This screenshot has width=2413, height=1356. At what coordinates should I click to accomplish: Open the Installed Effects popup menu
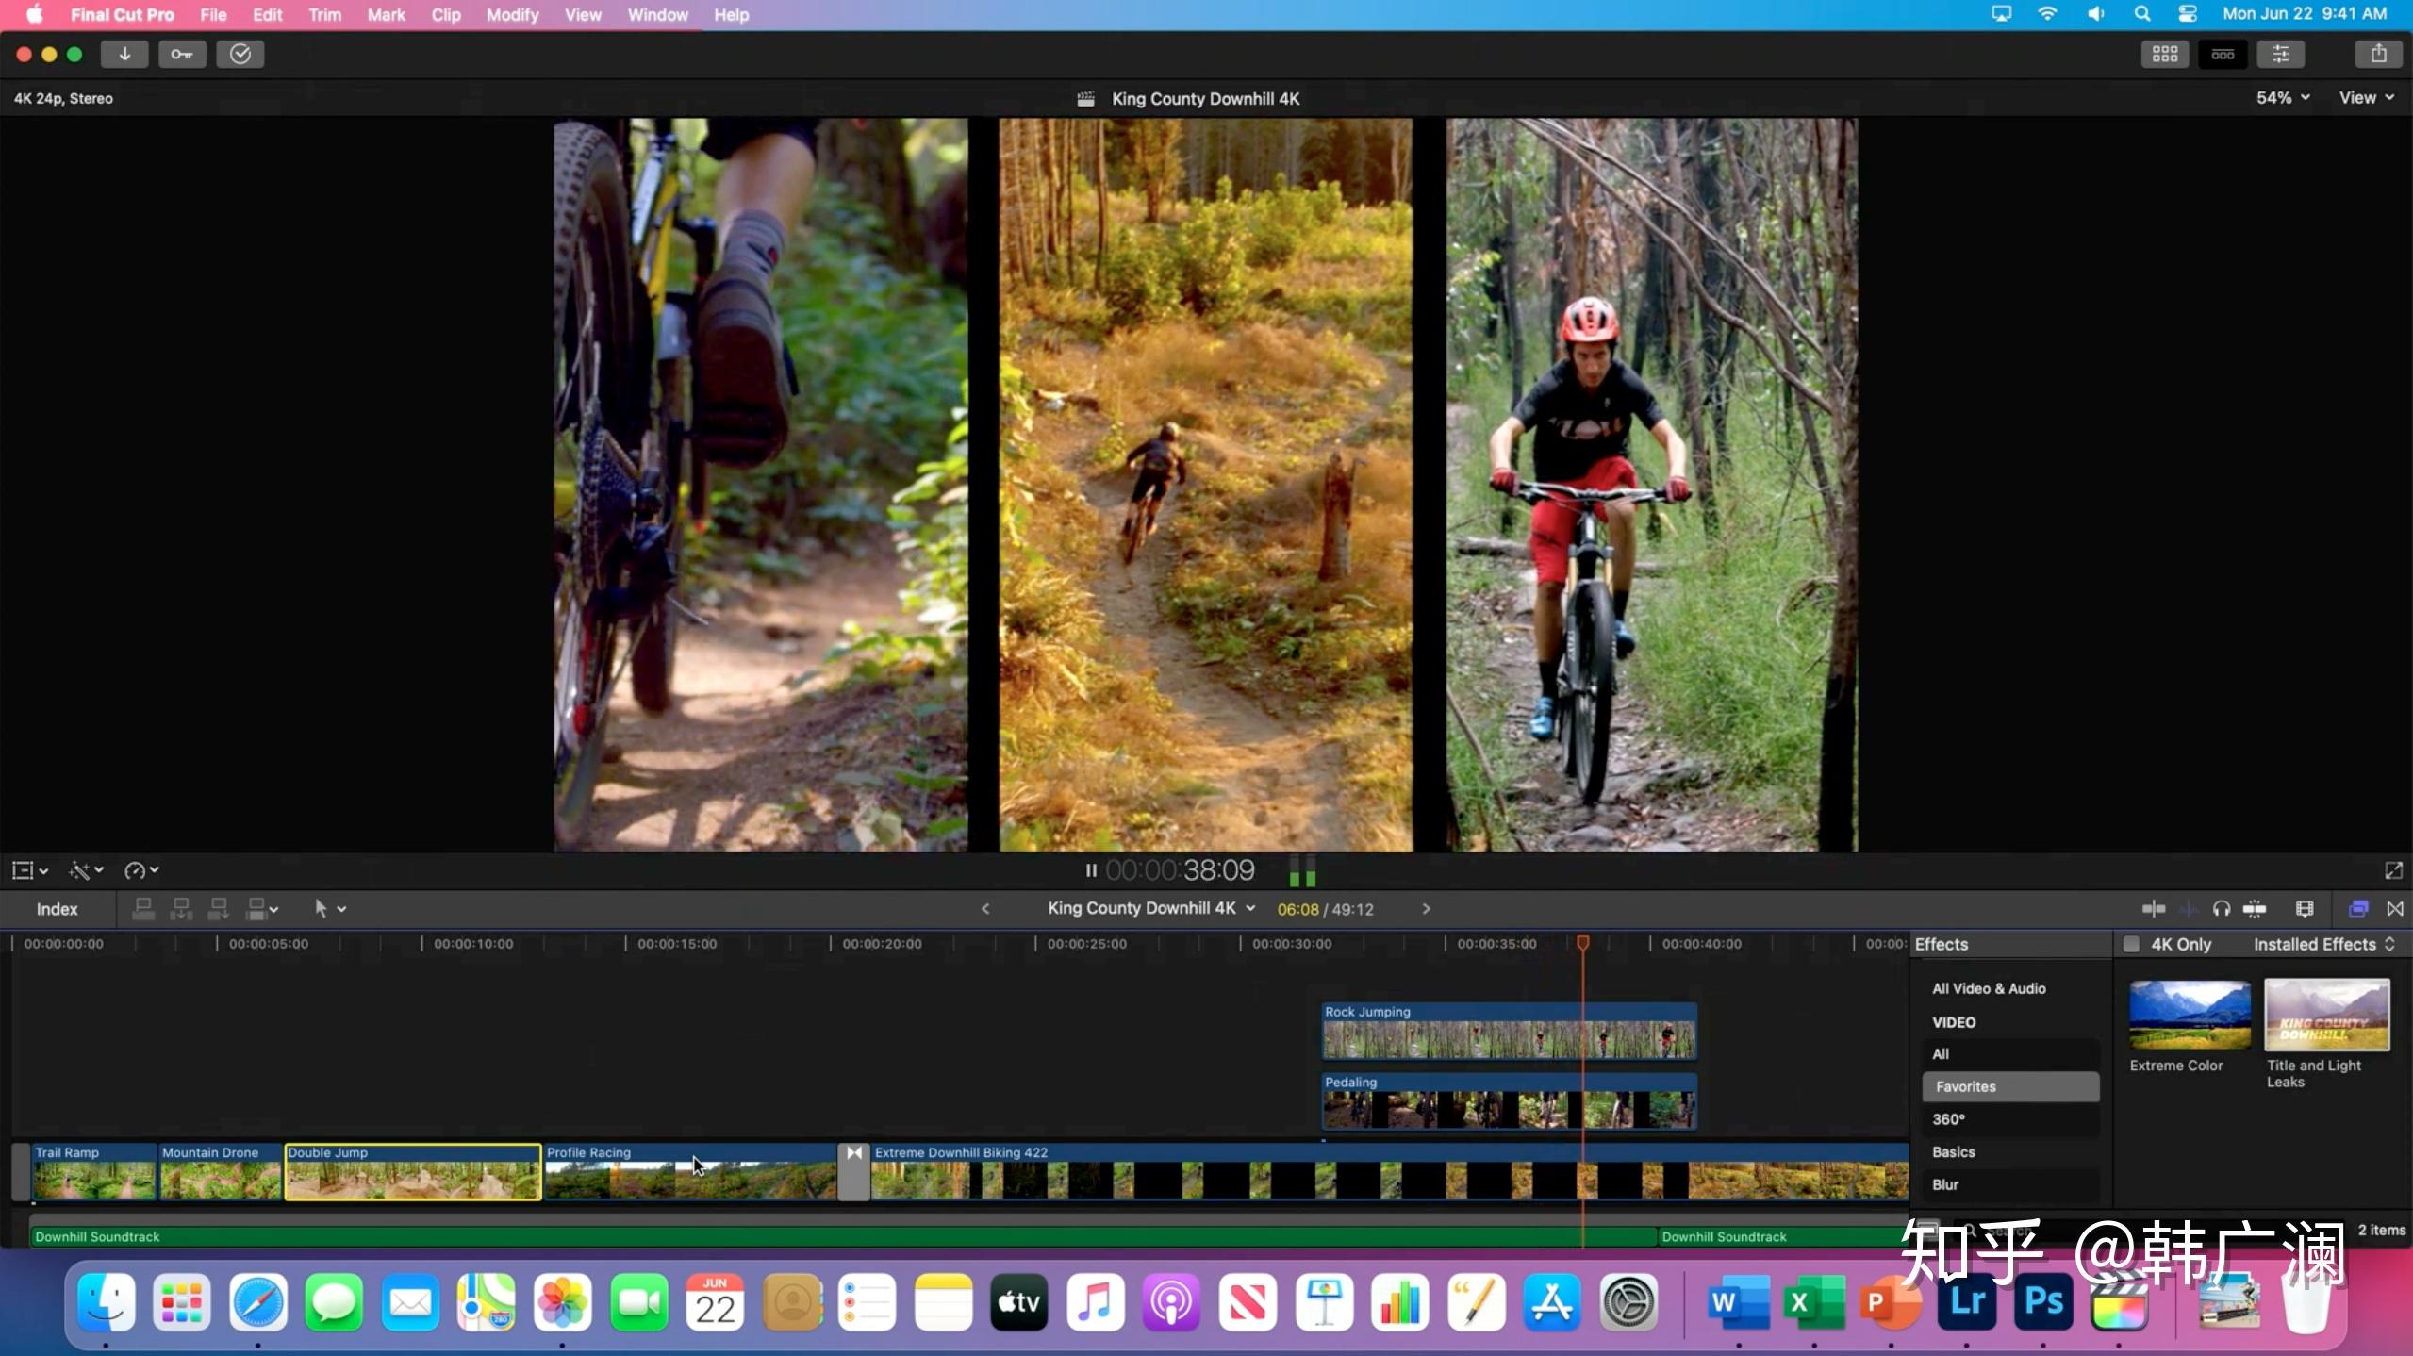pyautogui.click(x=2324, y=944)
